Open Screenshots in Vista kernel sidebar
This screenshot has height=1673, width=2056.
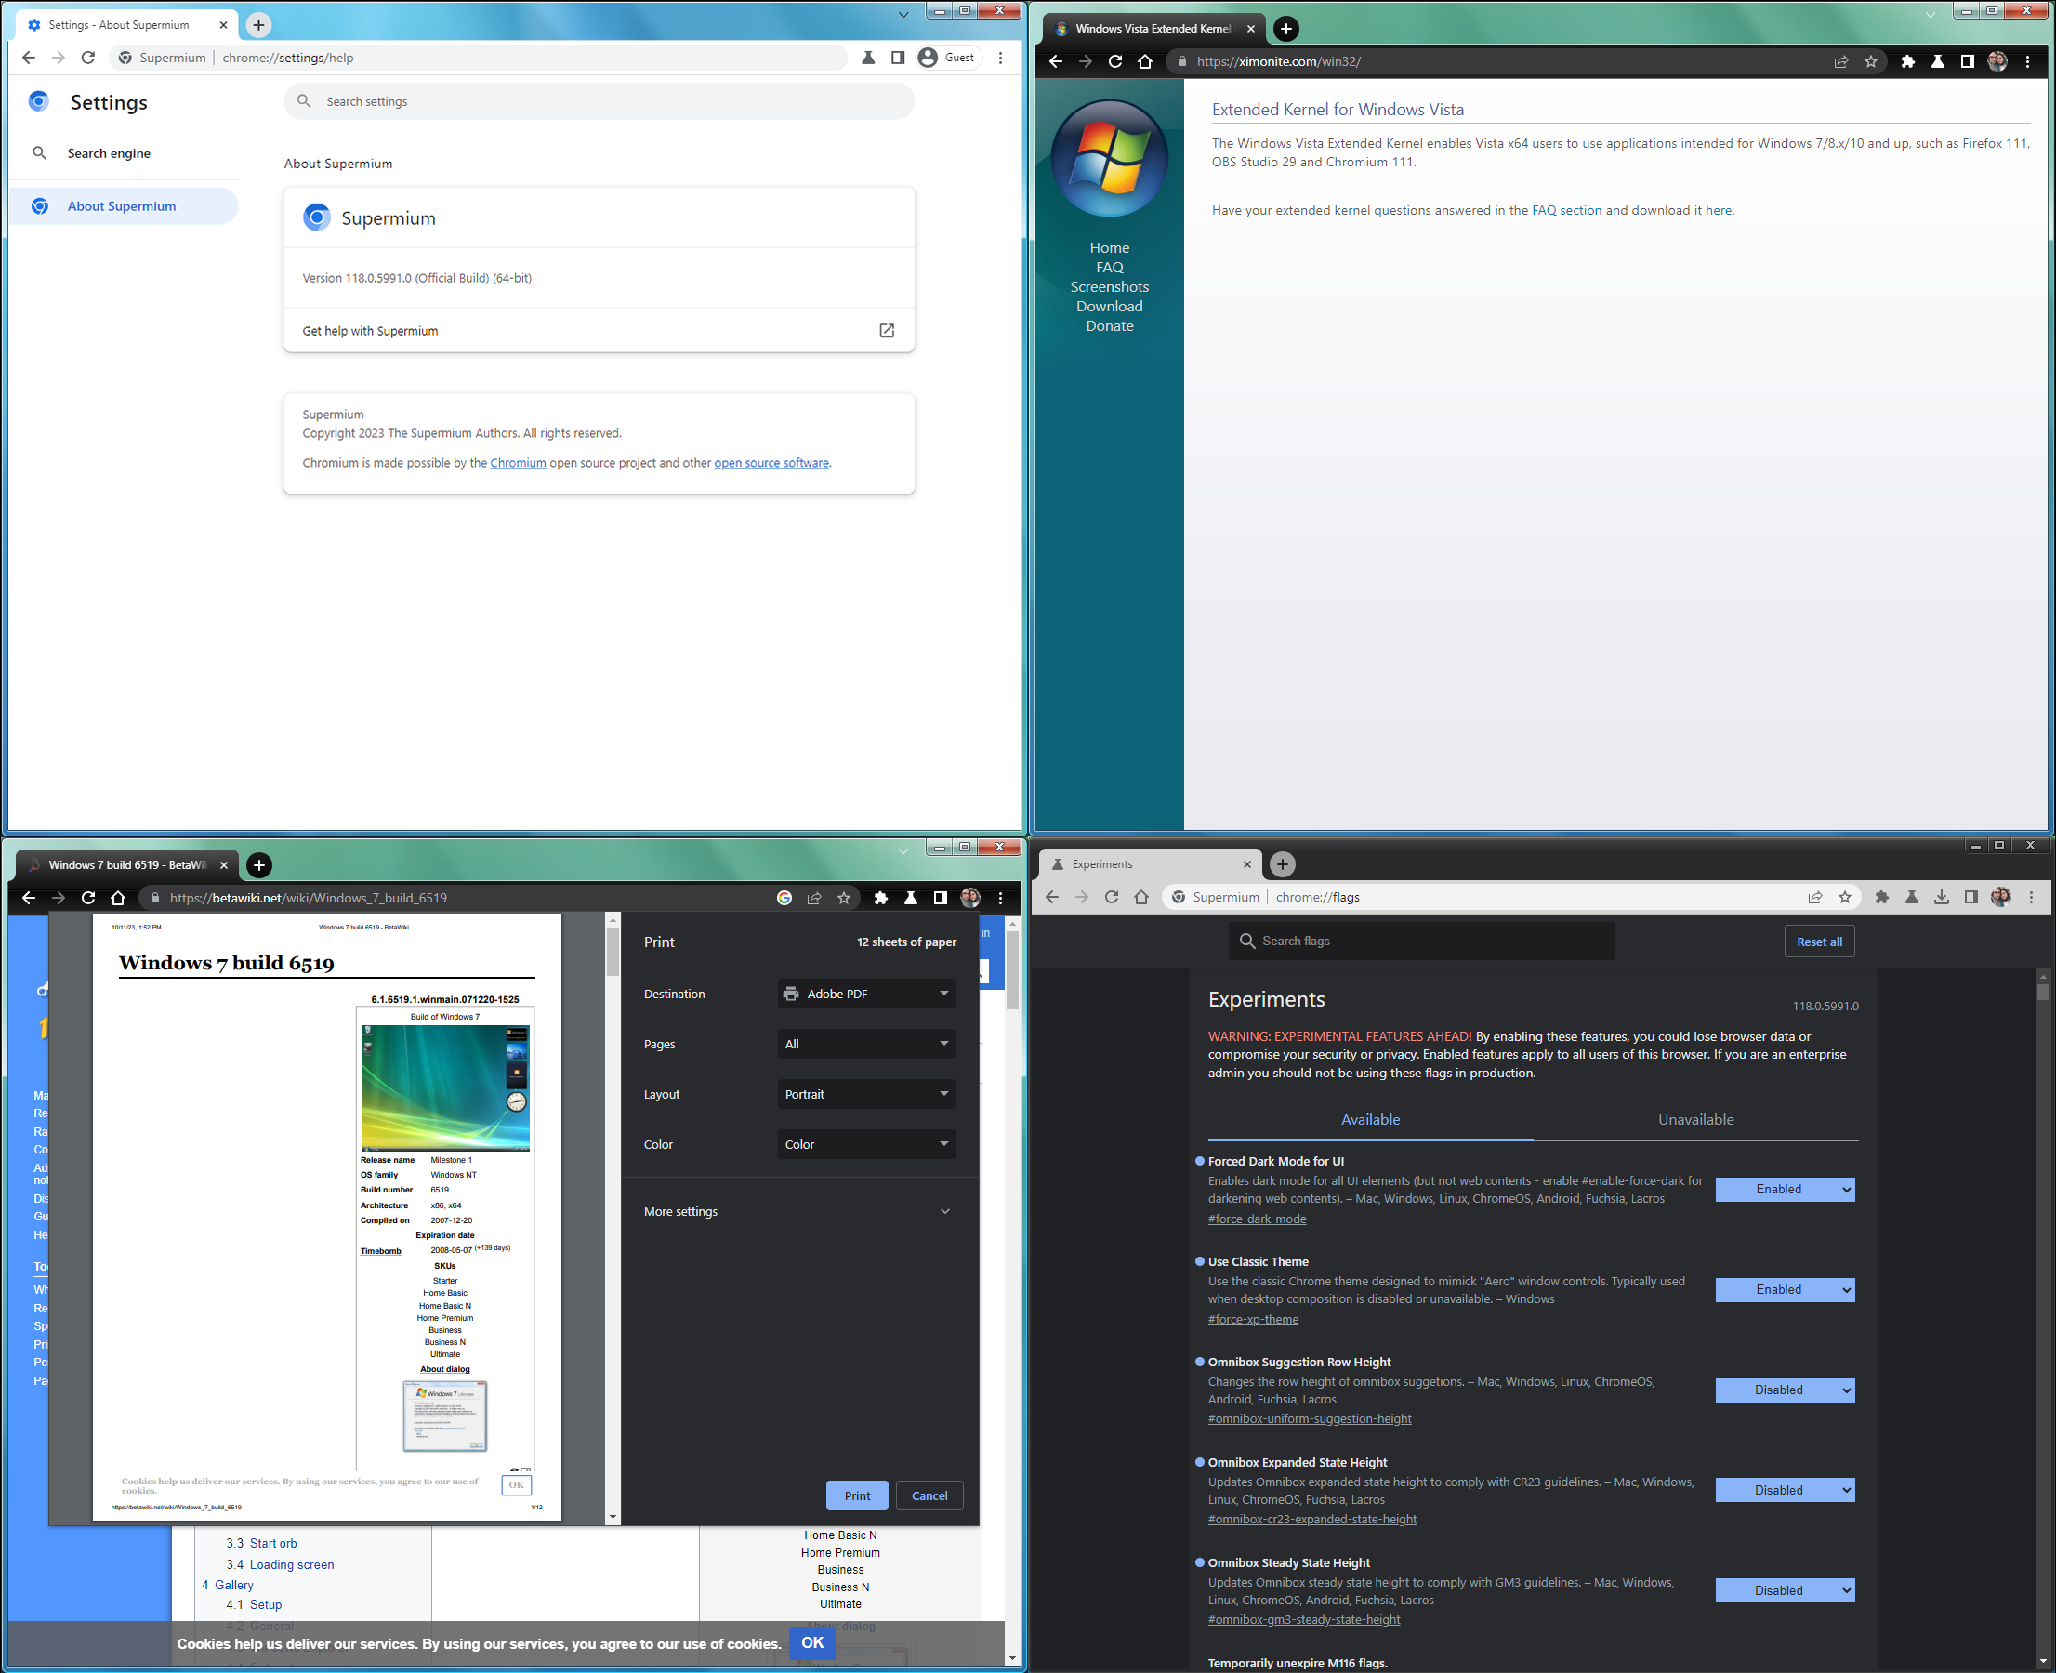1110,287
